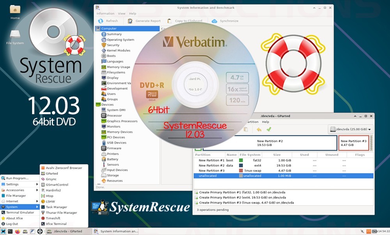Select Sensors in the device tree
Image resolution: width=390 pixels, height=235 pixels.
click(113, 165)
